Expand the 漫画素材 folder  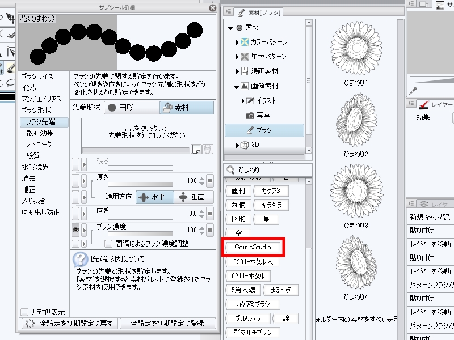tap(237, 71)
